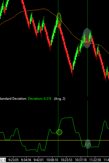
Task: Click the yellow ellipse marker on price chart
Action: [59, 20]
